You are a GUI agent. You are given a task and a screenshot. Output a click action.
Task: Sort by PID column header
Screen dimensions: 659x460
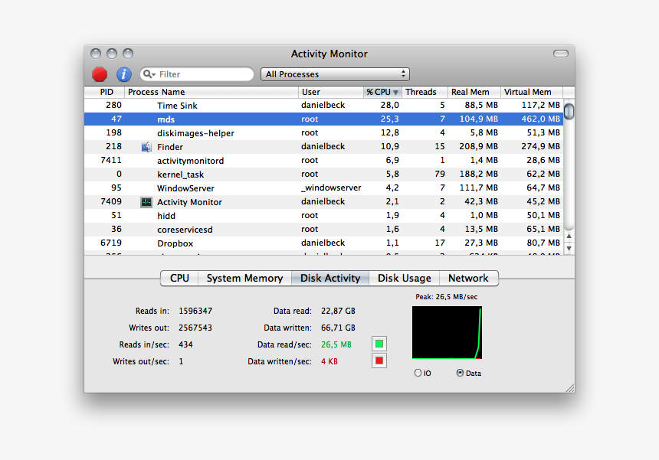coord(105,93)
